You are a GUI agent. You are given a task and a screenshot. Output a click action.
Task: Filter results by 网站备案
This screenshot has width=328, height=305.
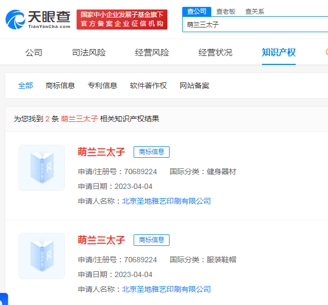[x=194, y=85]
